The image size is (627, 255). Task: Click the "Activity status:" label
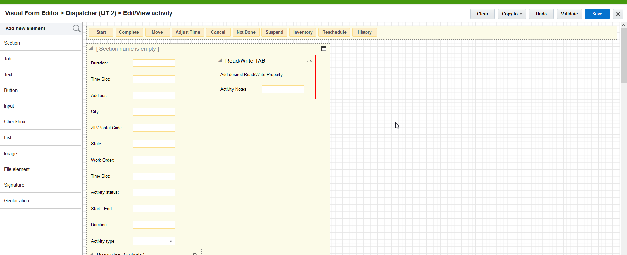point(105,192)
